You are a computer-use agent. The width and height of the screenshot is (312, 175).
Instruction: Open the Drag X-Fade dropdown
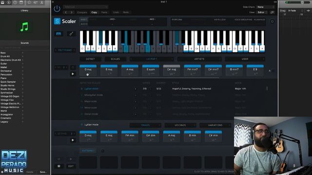coord(295,11)
